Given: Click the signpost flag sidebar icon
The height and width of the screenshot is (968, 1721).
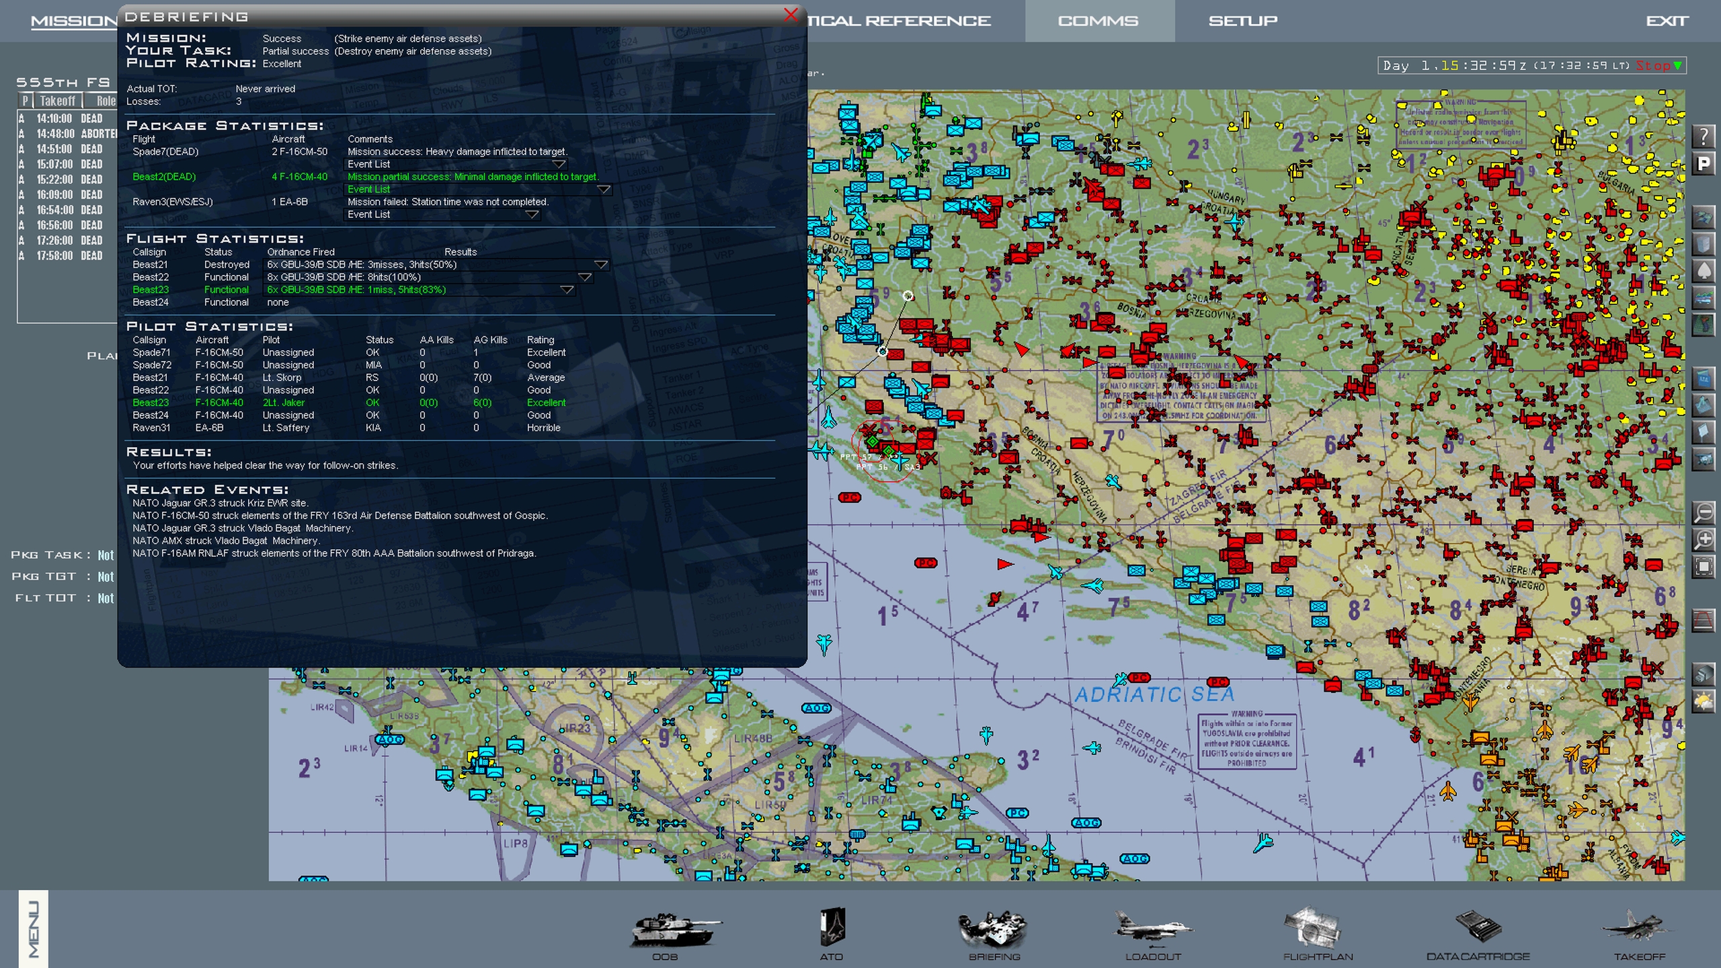Looking at the screenshot, I should 1703,433.
